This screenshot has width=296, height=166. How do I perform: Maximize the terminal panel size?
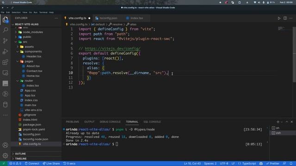[x=287, y=122]
